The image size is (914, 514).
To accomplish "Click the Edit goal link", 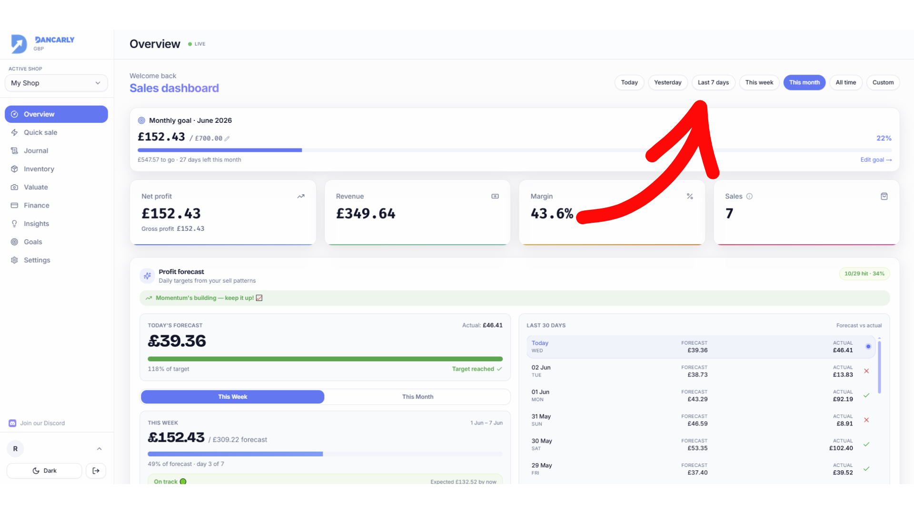I will pos(876,160).
